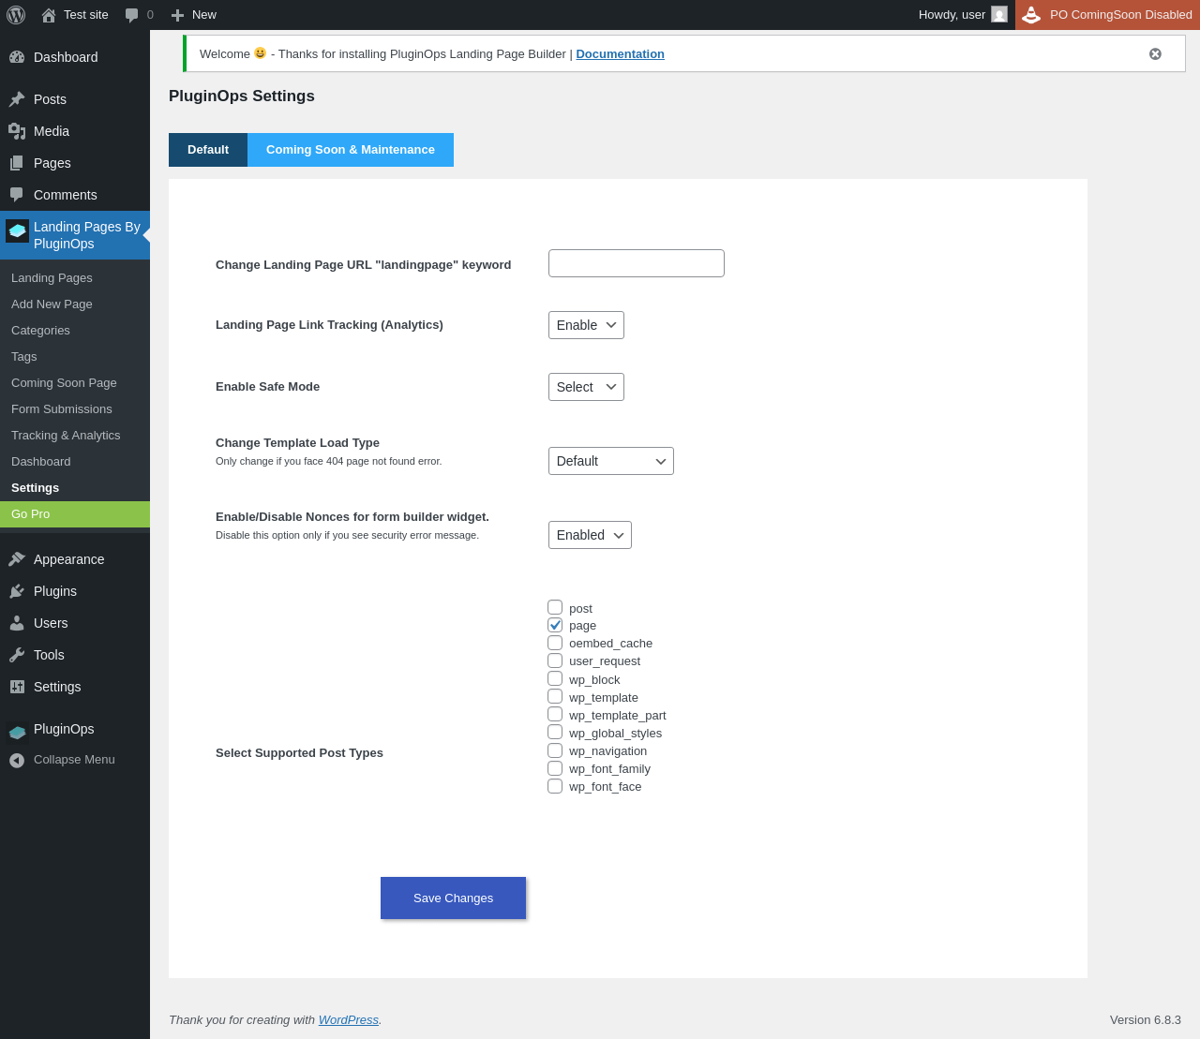Tick the oembed_cache checkbox
This screenshot has height=1039, width=1200.
click(x=555, y=643)
